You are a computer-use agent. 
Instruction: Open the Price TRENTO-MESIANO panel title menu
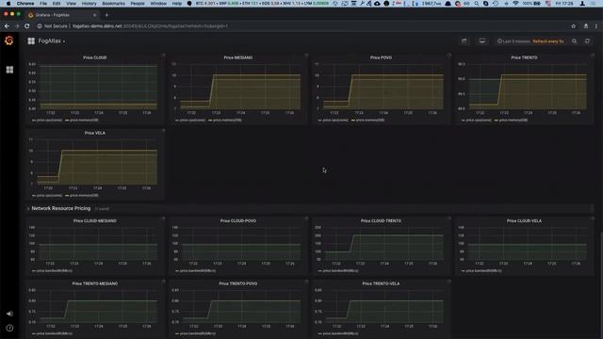95,283
